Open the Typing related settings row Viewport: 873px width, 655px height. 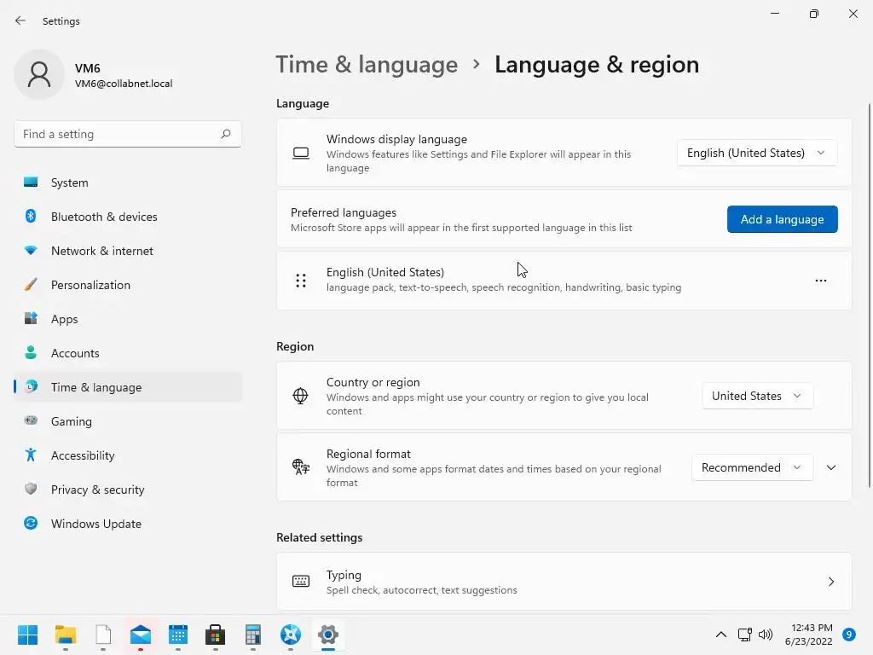[x=564, y=582]
